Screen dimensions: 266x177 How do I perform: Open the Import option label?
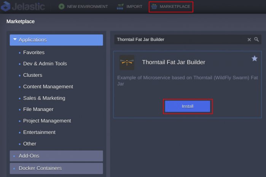(x=134, y=6)
